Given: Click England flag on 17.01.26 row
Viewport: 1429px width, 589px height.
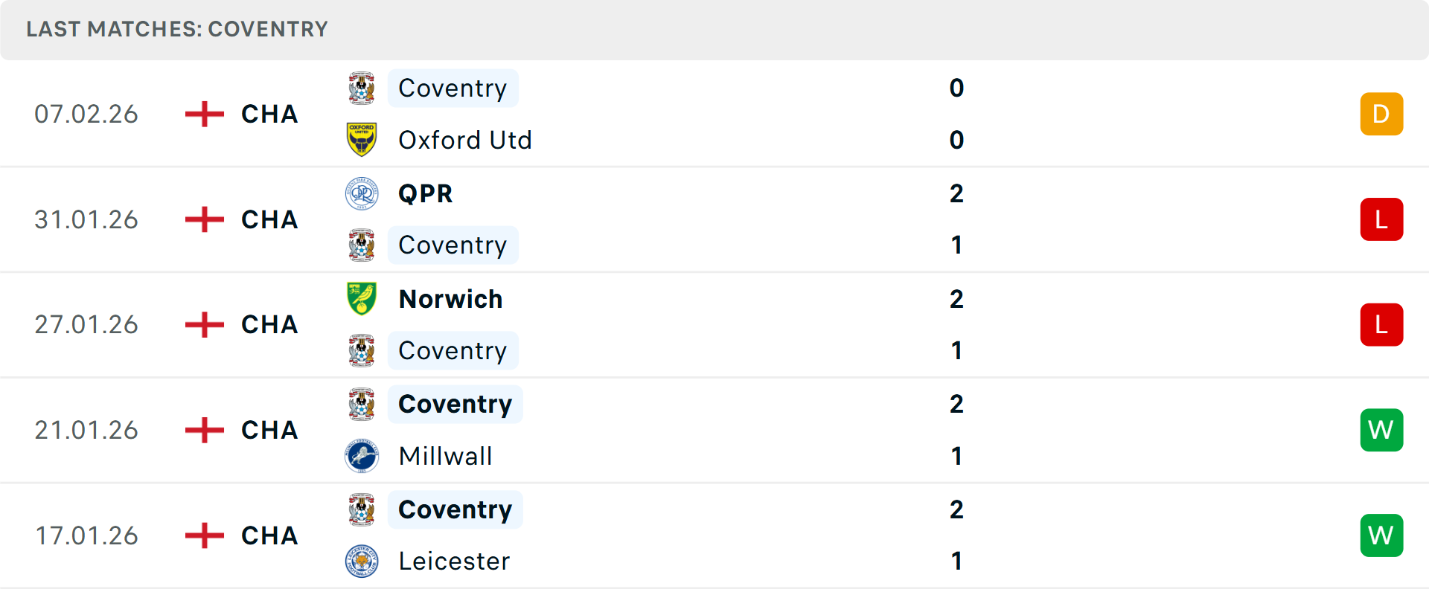Looking at the screenshot, I should [205, 535].
